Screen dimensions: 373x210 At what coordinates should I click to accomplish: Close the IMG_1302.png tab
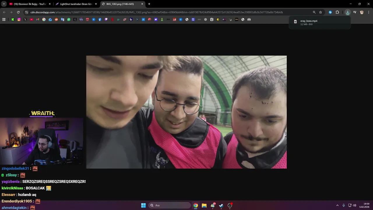(x=142, y=4)
